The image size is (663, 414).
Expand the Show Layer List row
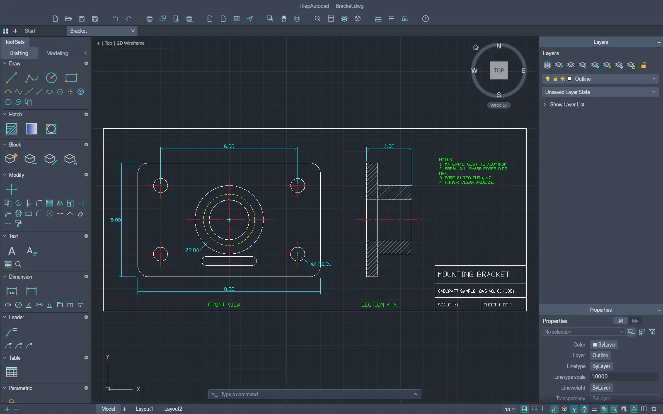[564, 105]
